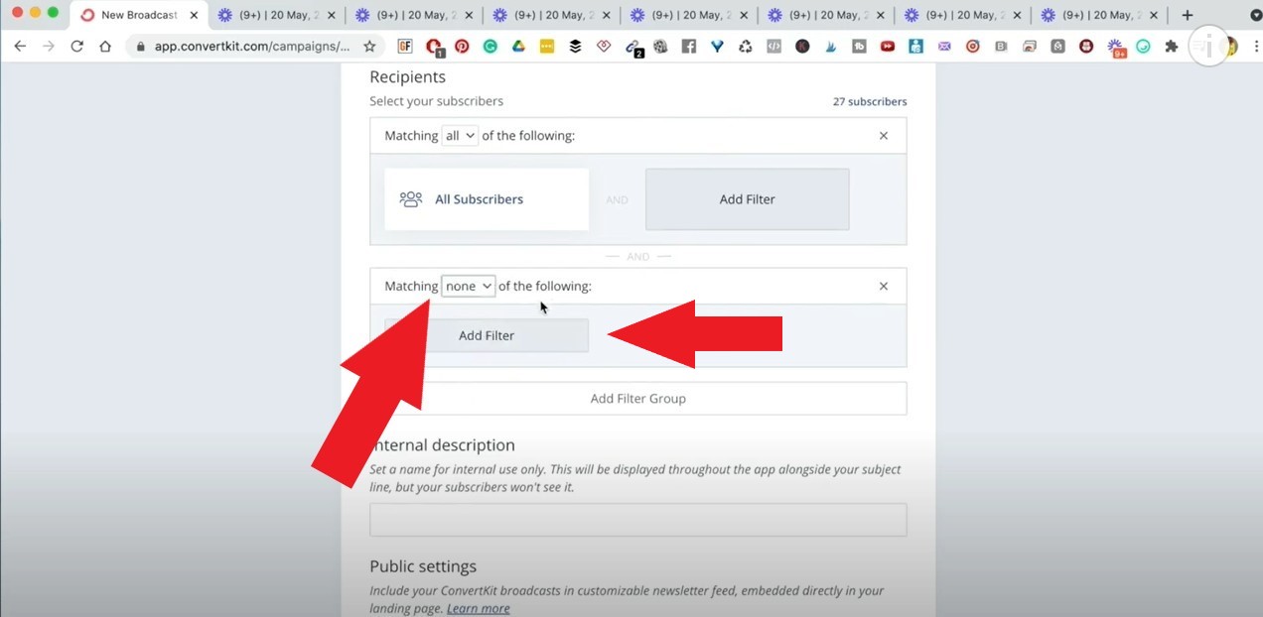
Task: Click the GoFullPage screenshot extension icon
Action: [x=405, y=46]
